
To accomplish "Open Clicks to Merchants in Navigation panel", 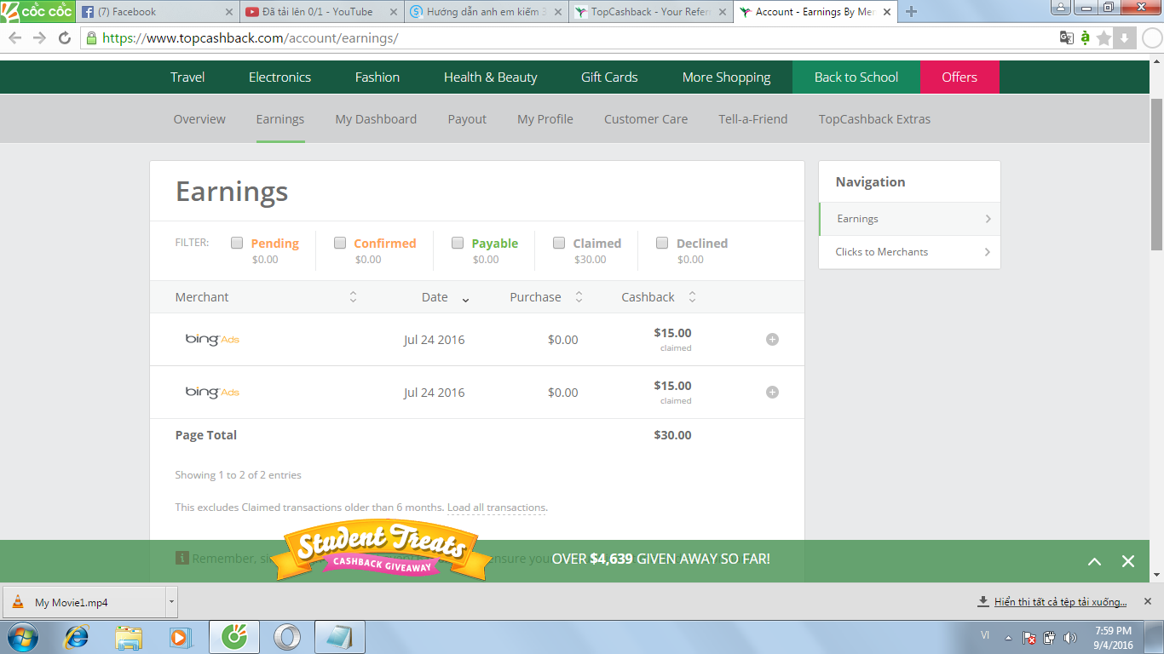I will [x=909, y=252].
